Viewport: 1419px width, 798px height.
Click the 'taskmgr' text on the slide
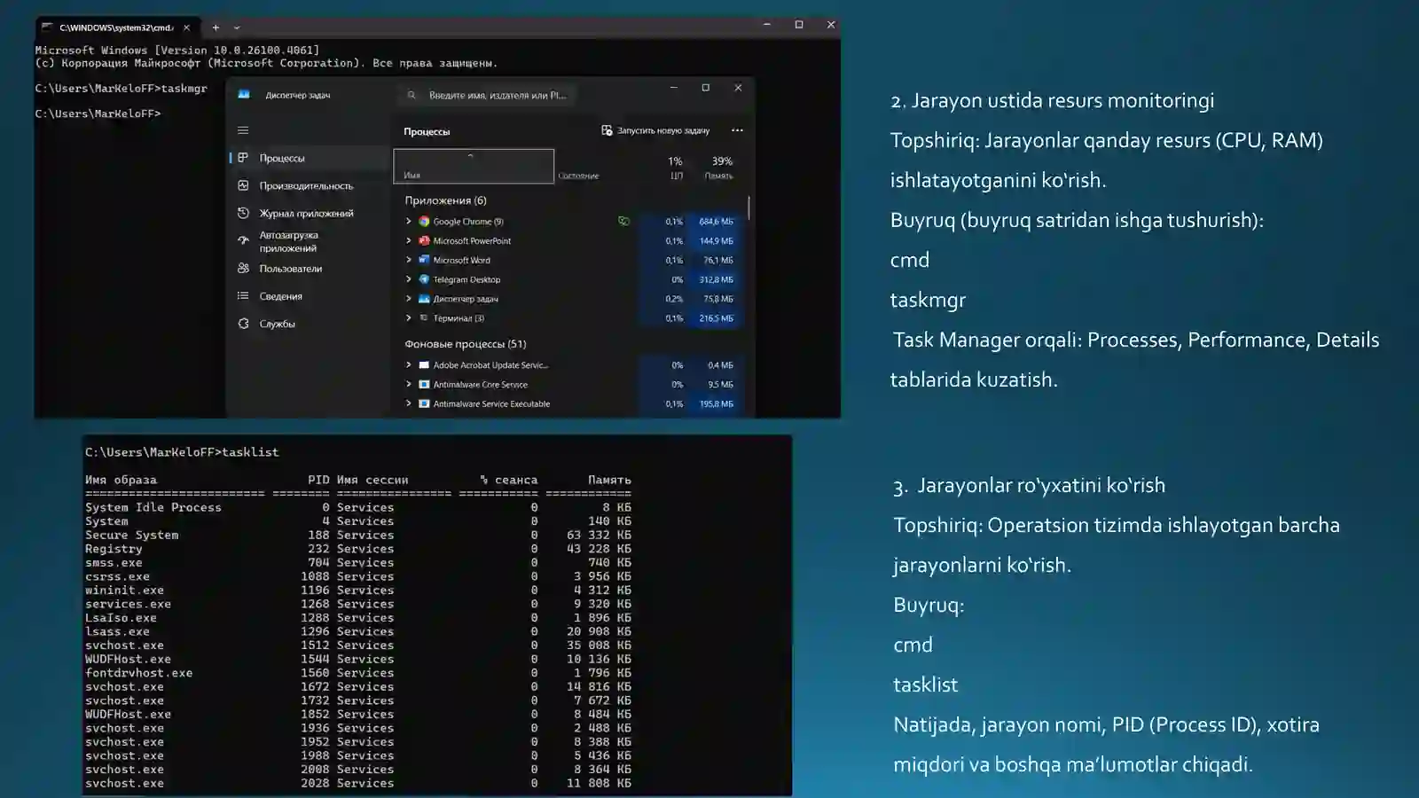point(928,300)
